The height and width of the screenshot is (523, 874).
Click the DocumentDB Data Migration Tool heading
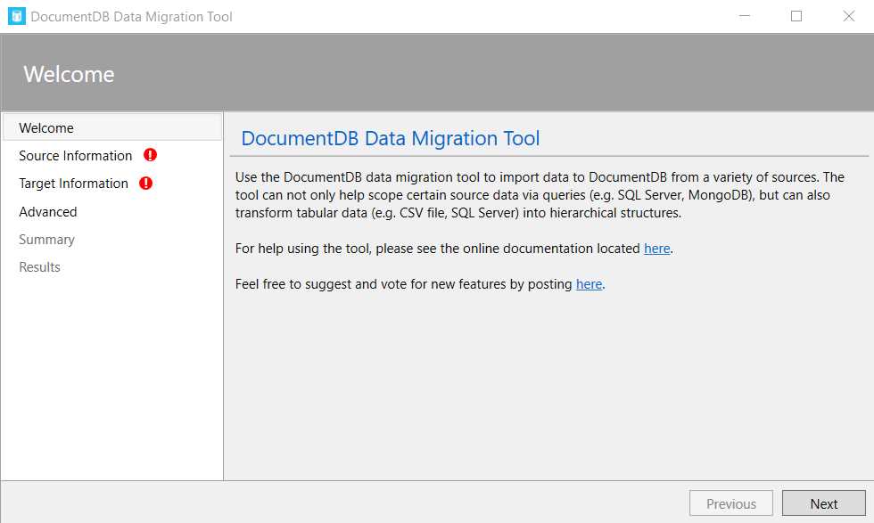(x=390, y=138)
